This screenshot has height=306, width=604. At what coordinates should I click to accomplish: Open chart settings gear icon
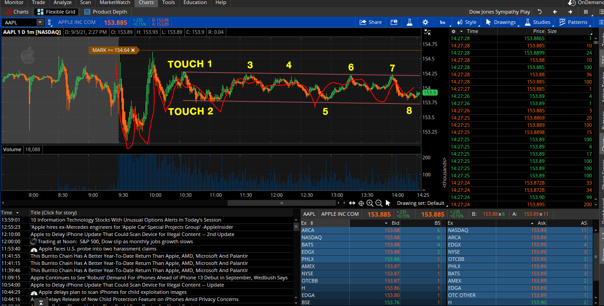425,22
